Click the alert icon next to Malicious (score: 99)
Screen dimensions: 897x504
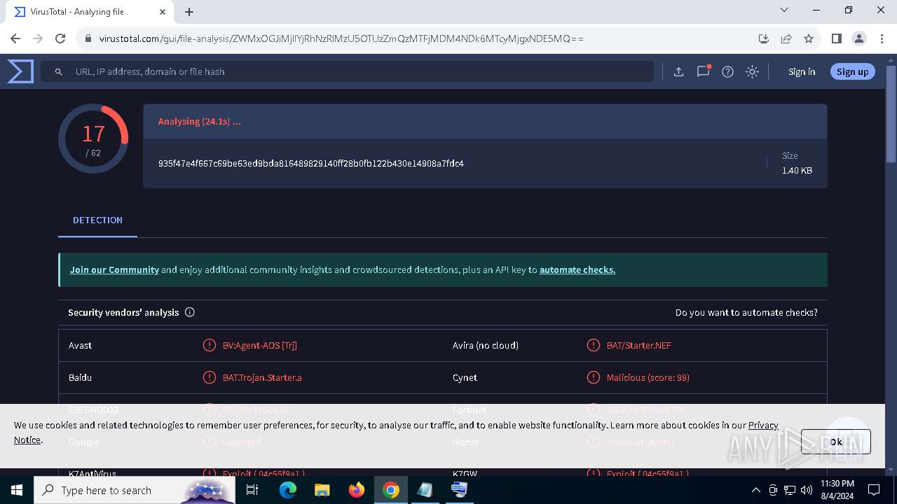(x=594, y=377)
